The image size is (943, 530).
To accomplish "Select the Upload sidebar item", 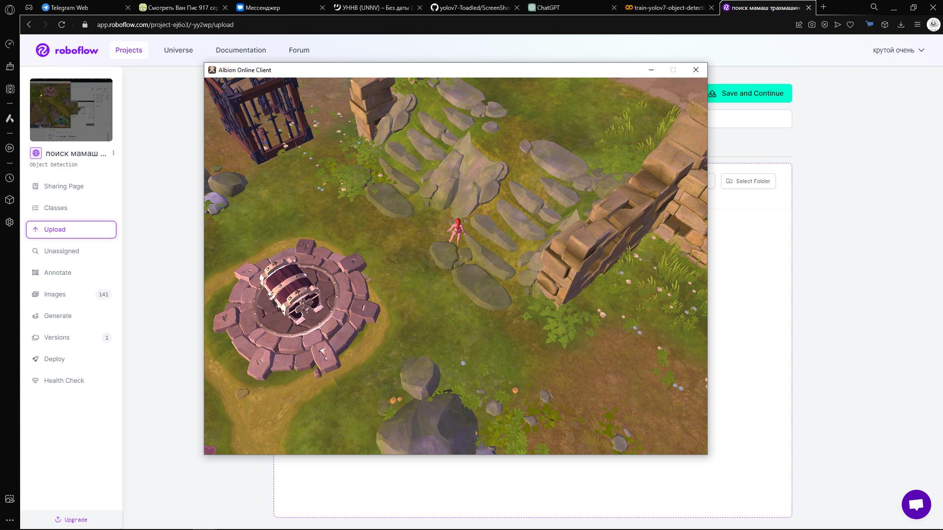I will click(x=71, y=229).
